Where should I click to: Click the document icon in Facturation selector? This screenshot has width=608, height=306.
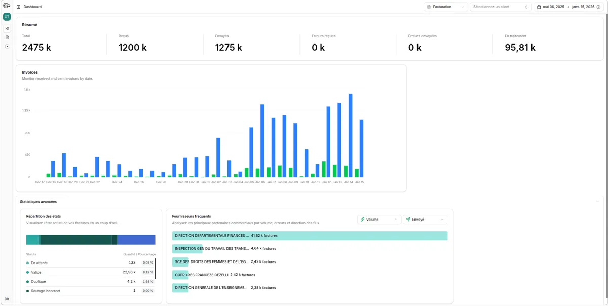(429, 7)
